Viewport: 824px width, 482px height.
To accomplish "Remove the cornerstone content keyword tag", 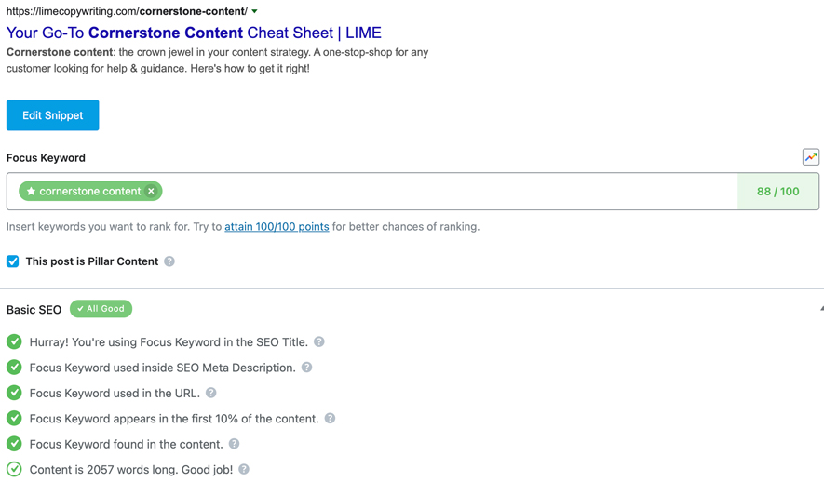I will pos(151,192).
